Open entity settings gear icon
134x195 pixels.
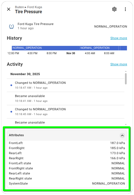pyautogui.click(x=114, y=9)
